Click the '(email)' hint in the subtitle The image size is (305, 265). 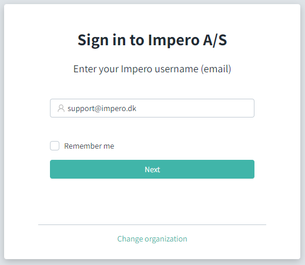pos(216,69)
